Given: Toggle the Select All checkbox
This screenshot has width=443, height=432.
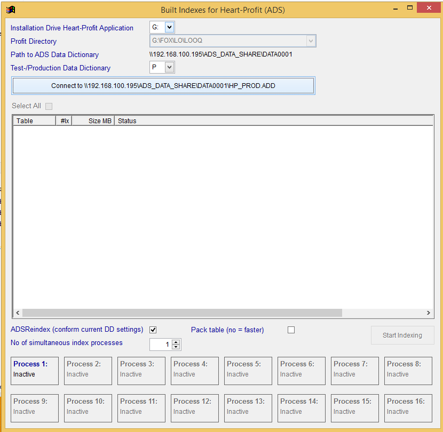Looking at the screenshot, I should 49,106.
